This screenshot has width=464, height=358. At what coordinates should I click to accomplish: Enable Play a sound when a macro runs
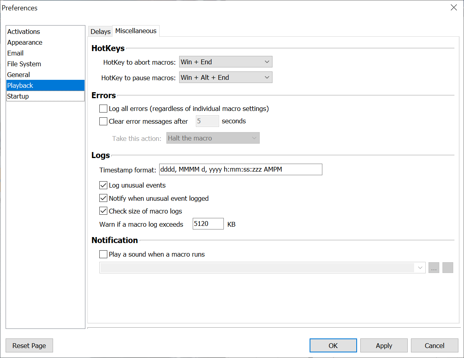coord(103,254)
